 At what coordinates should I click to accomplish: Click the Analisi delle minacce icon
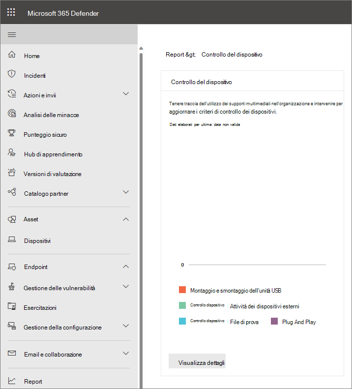12,113
